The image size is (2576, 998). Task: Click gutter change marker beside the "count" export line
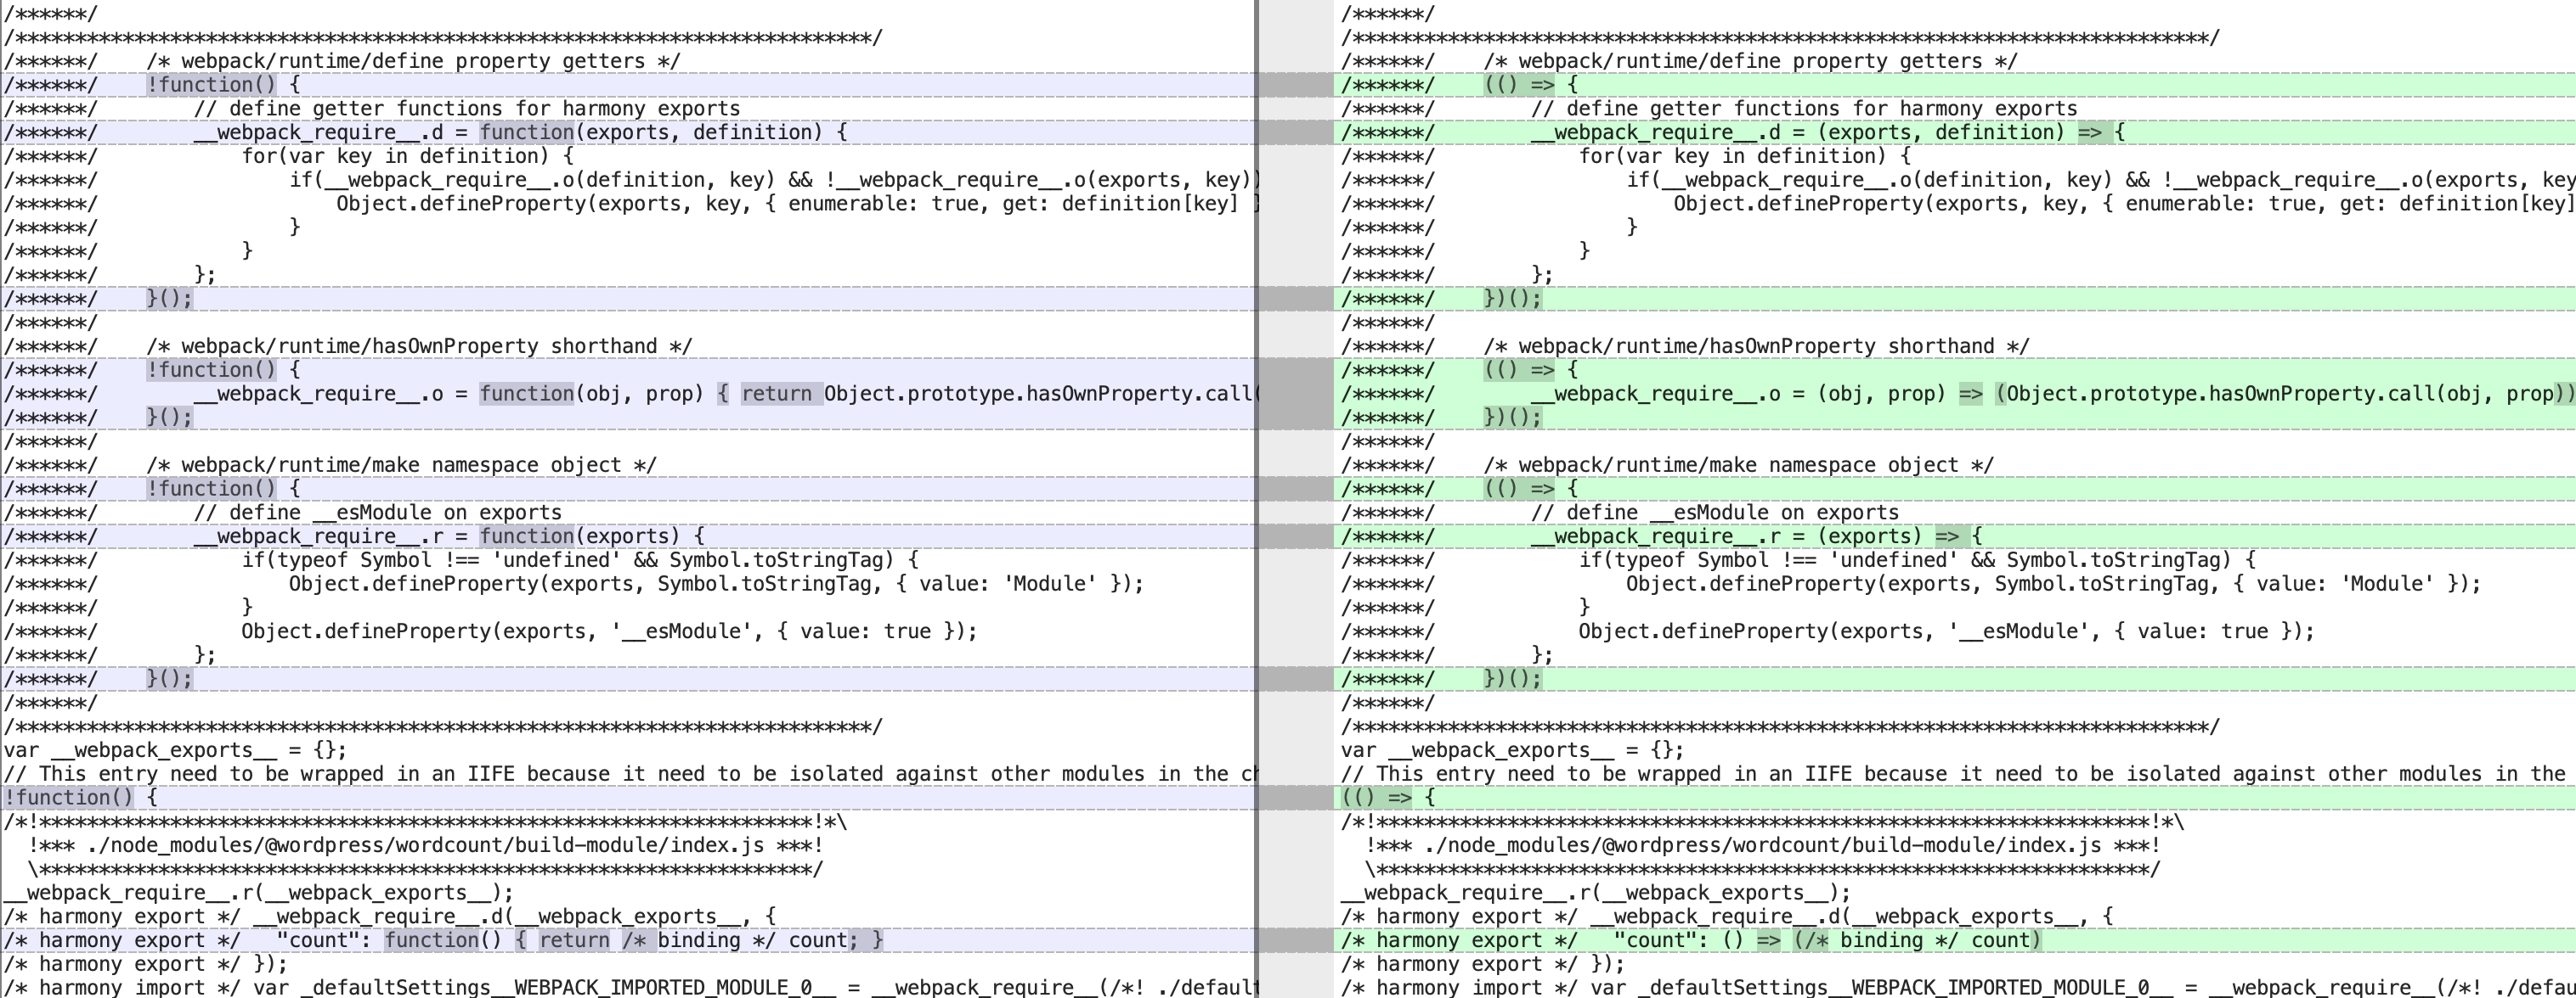point(1295,940)
